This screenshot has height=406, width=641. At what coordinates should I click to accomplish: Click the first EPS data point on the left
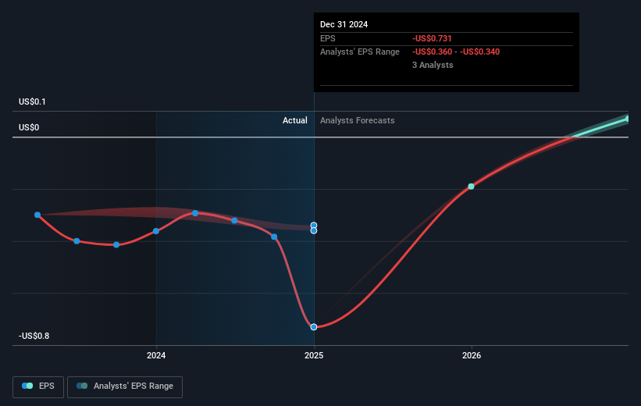(x=37, y=215)
